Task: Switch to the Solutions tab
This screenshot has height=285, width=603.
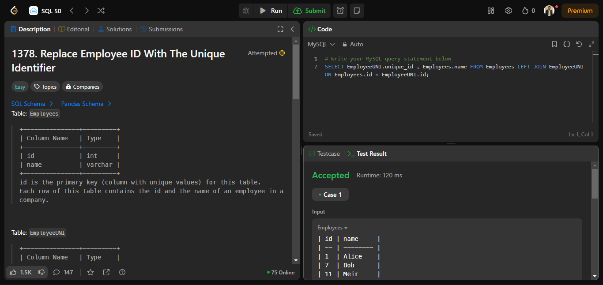Action: point(115,29)
